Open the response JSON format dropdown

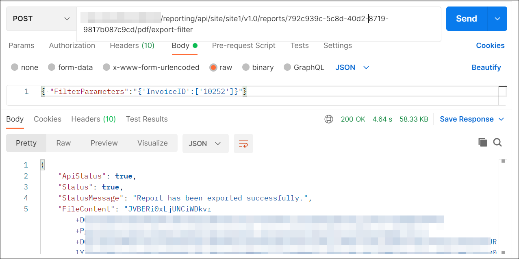pos(205,144)
